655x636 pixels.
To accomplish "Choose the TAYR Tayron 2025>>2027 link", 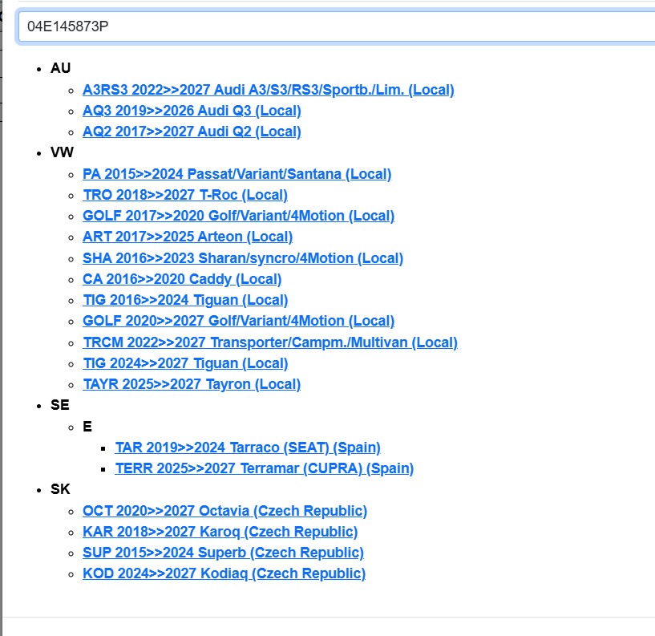I will point(192,384).
